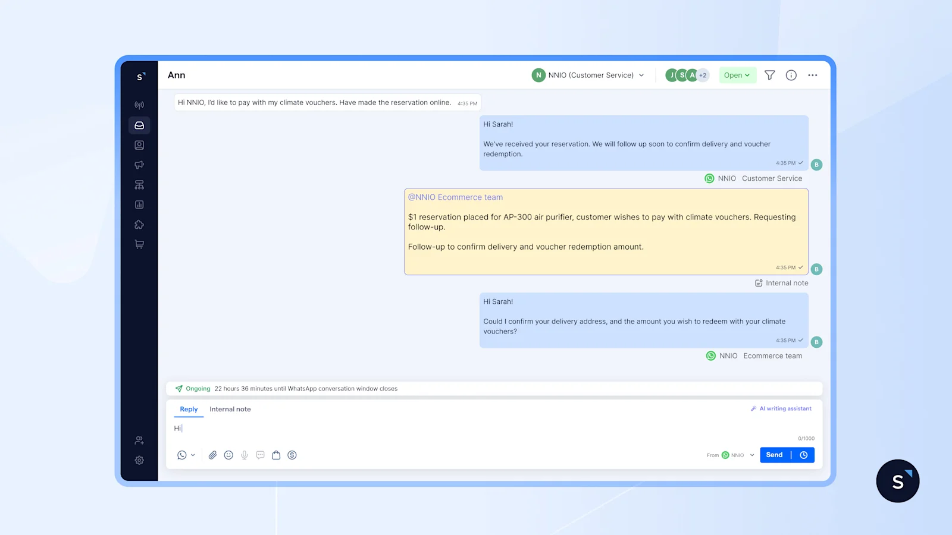Open the invite users icon in the sidebar
Screen dimensions: 952x535
(x=139, y=440)
